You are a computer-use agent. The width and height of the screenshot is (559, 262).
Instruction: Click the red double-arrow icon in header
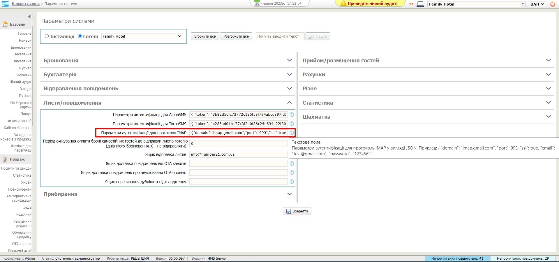[411, 4]
